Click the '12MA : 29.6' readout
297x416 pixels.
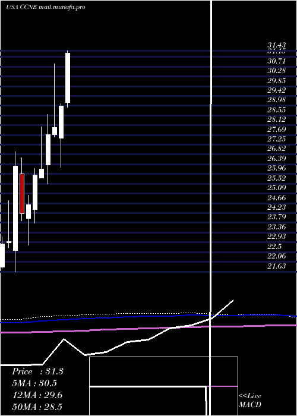pyautogui.click(x=37, y=395)
